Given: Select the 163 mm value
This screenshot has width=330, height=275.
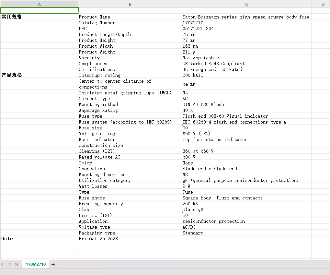Looking at the screenshot, I should 246,46.
